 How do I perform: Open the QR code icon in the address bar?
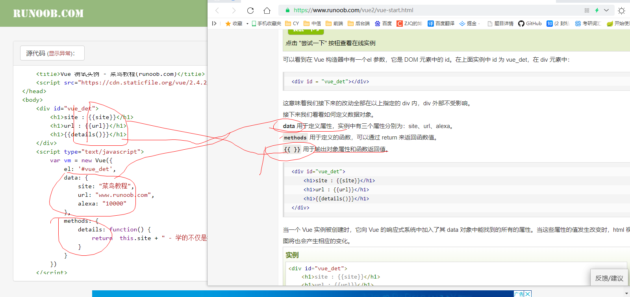(x=587, y=10)
